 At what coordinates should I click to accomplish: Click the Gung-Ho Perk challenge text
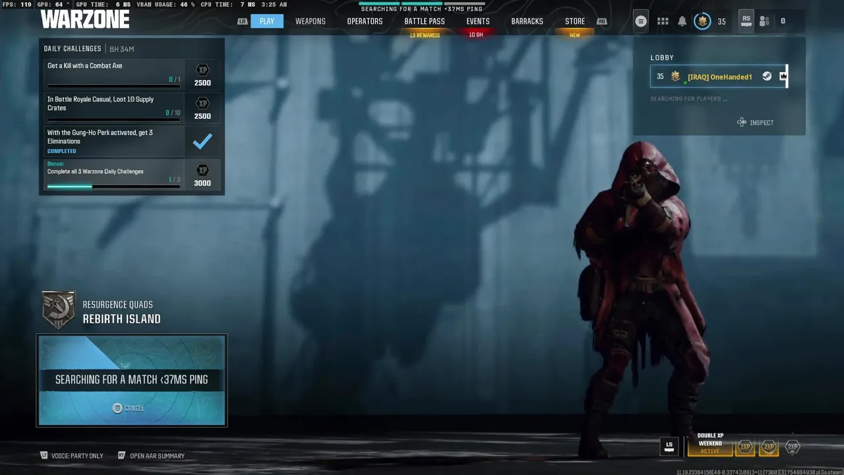pos(100,137)
